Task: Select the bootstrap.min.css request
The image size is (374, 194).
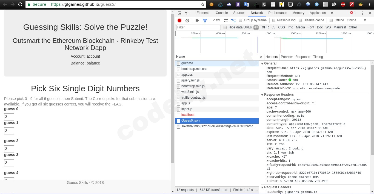Action: [x=217, y=69]
